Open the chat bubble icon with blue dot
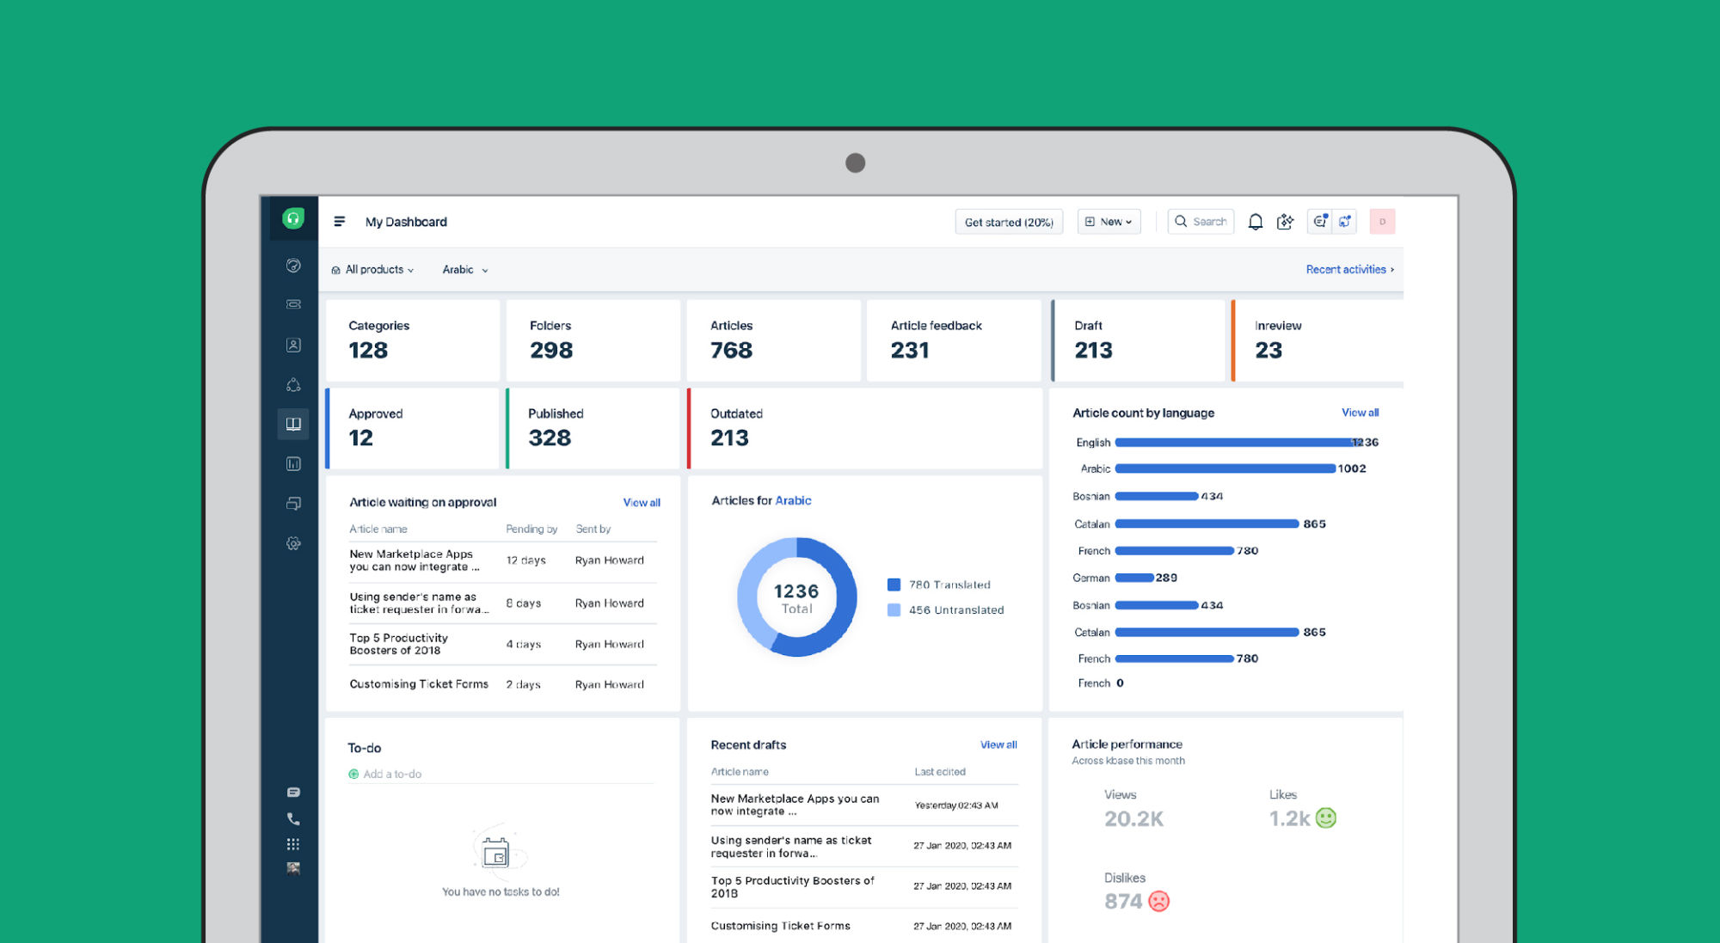The width and height of the screenshot is (1720, 943). click(x=1320, y=222)
